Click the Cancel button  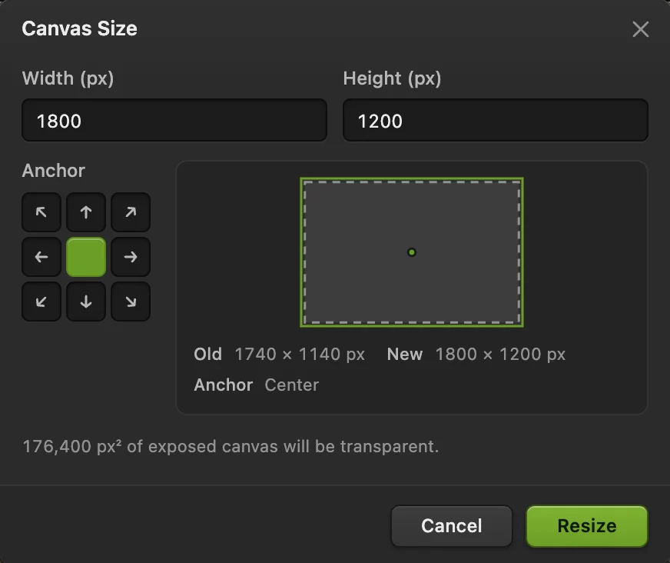[452, 526]
